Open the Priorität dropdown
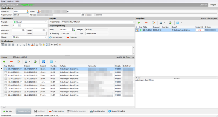The height and width of the screenshot is (117, 218). pyautogui.click(x=46, y=22)
